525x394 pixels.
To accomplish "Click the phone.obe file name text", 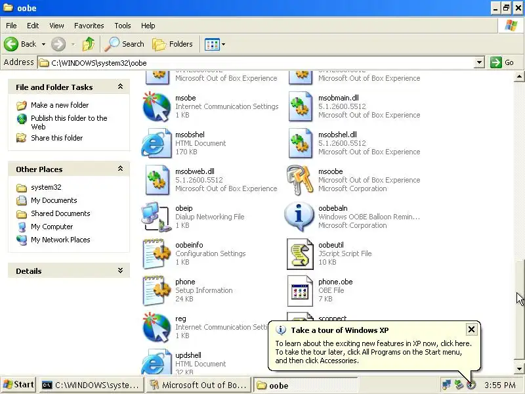I will 335,282.
